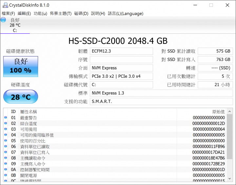The image size is (236, 185).
Task: Select row 03 可用備用
Action: coord(115,129)
